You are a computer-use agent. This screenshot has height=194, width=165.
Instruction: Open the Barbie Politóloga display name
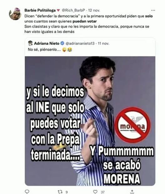tap(40, 10)
